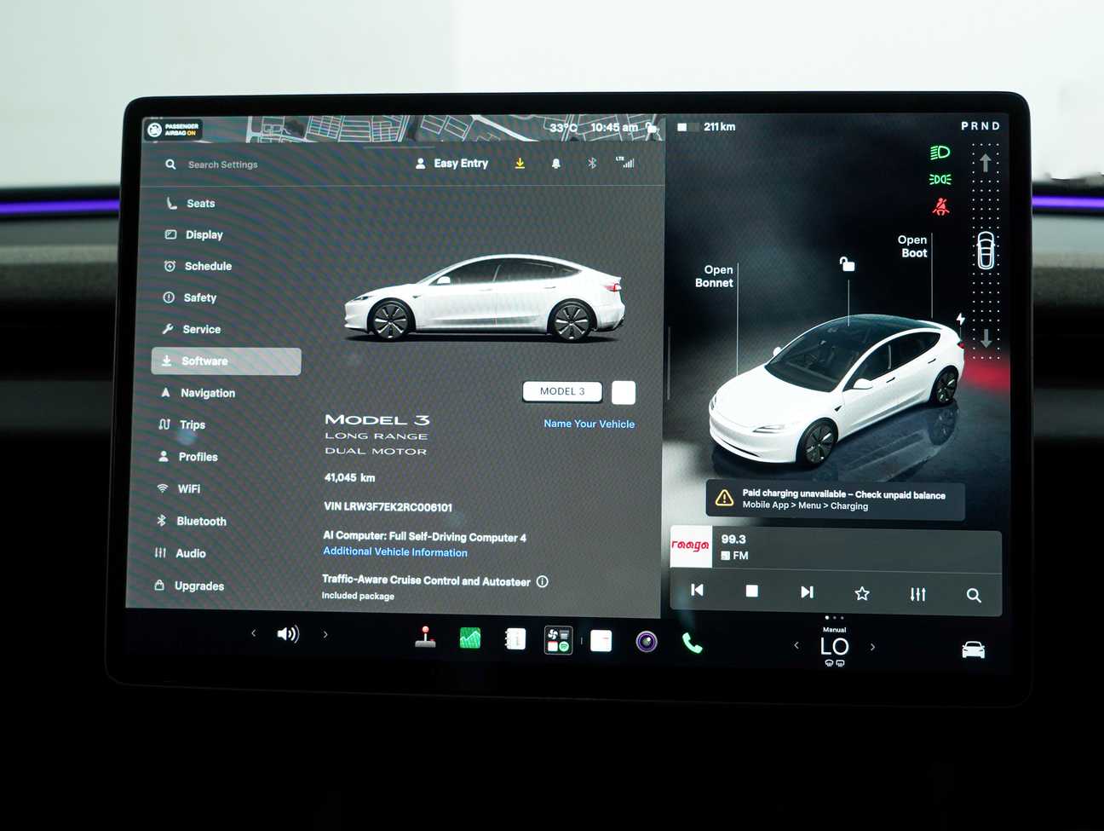The height and width of the screenshot is (831, 1104).
Task: Open Audio settings
Action: tap(190, 553)
